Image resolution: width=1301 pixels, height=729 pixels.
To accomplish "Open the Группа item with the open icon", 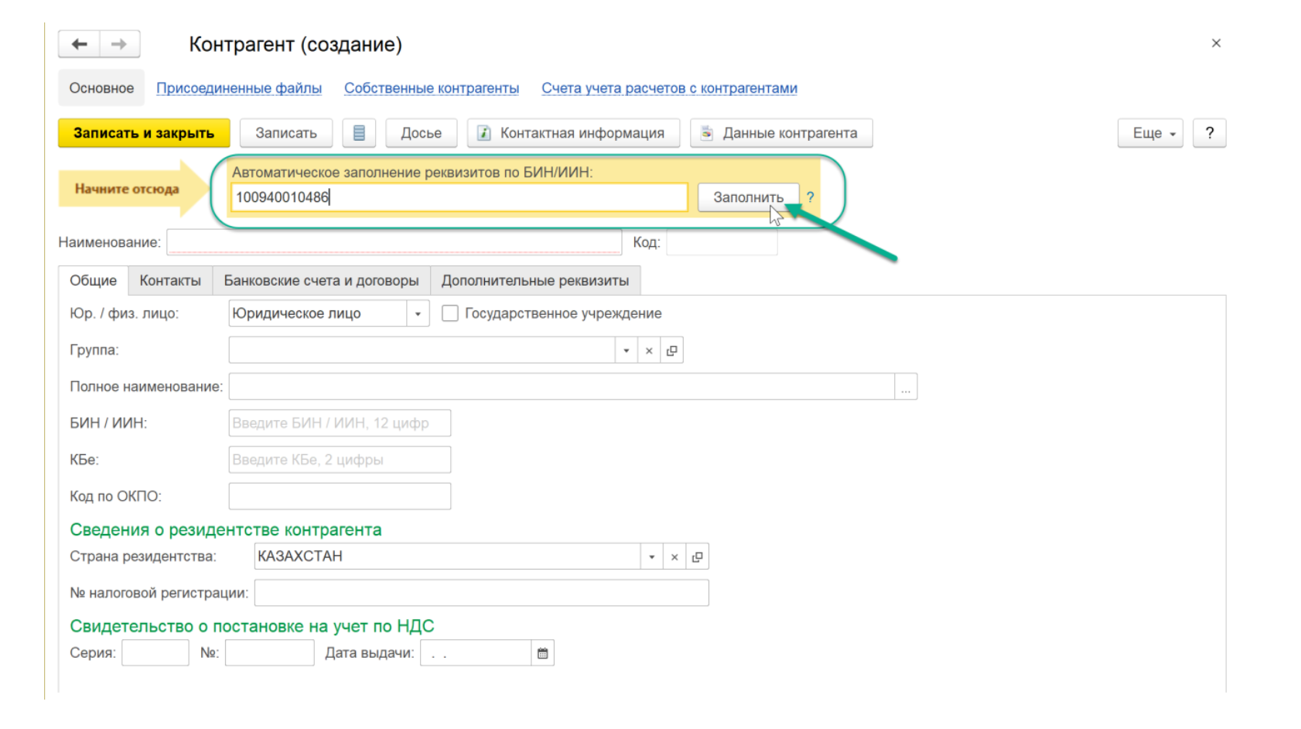I will point(671,351).
